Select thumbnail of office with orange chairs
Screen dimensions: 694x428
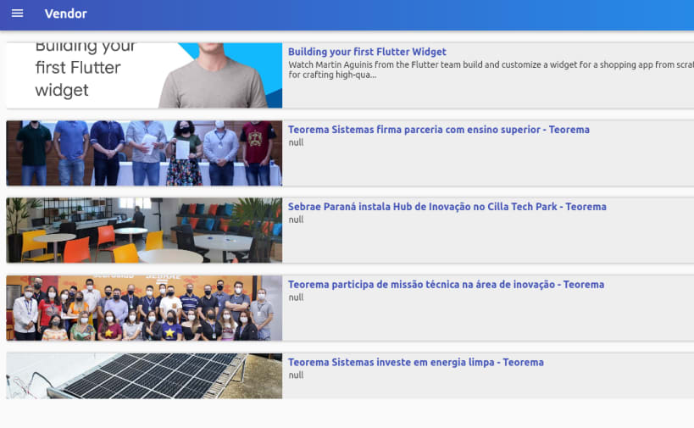pyautogui.click(x=144, y=231)
